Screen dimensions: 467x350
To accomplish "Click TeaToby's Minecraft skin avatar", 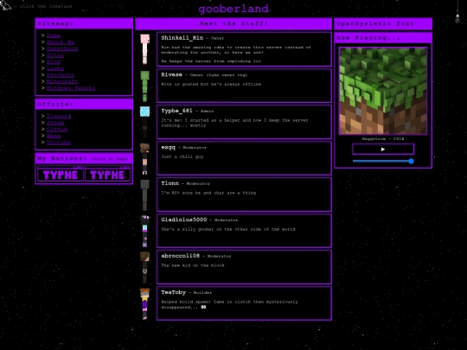I will pos(144,304).
